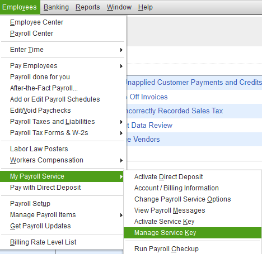Open Billing Rate Level List

pos(62,242)
